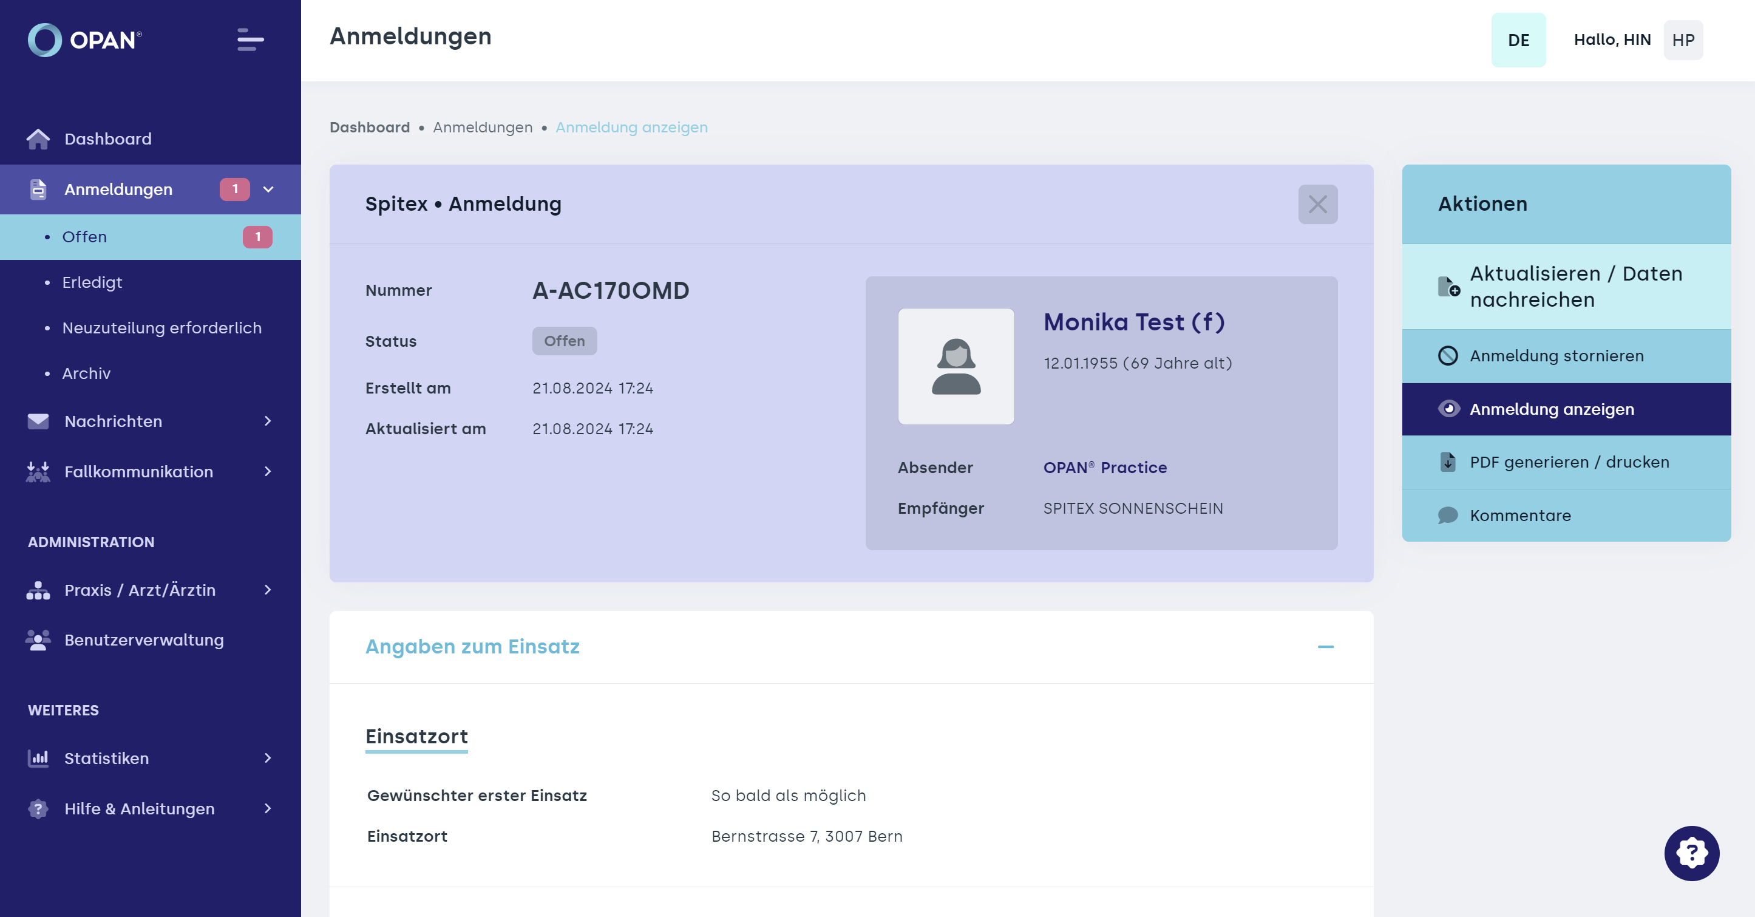Click the red count badge on Offen
Screen dimensions: 1755x917
click(x=257, y=237)
